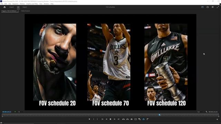Switch to the Import tab
221x124 pixels.
(11, 7)
